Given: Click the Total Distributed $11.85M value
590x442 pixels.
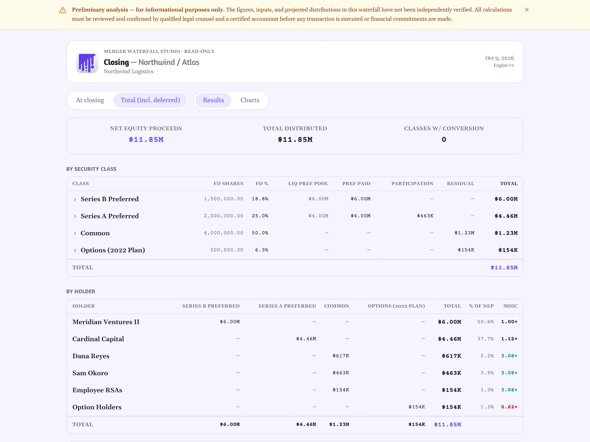Looking at the screenshot, I should [295, 140].
